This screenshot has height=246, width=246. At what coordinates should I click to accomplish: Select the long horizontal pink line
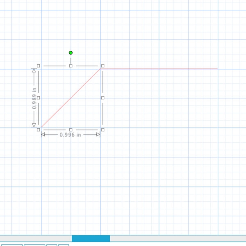164,69
